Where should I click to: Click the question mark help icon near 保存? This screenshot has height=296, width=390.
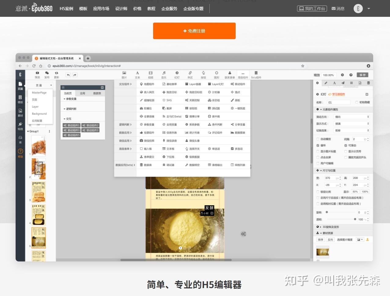pos(351,75)
